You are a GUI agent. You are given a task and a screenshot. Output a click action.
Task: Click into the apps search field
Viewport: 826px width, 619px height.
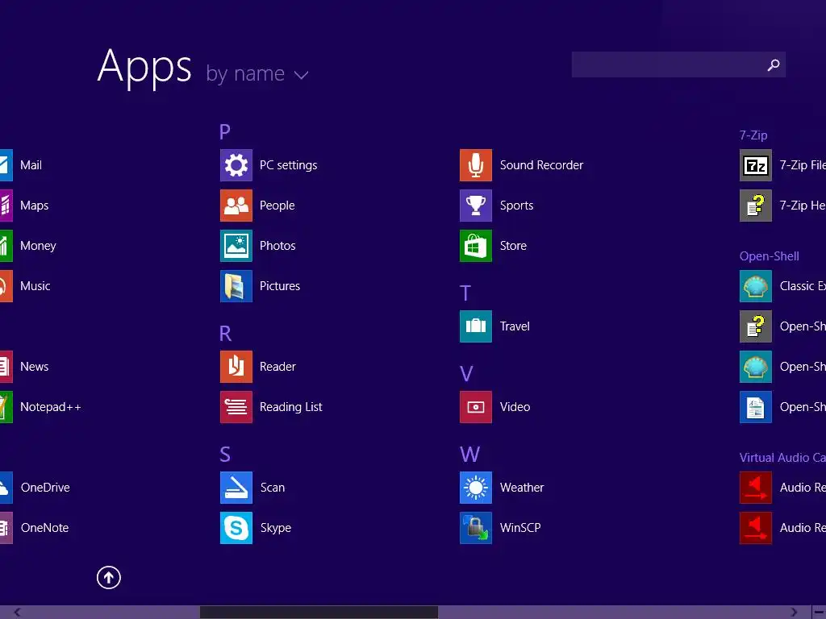click(678, 64)
